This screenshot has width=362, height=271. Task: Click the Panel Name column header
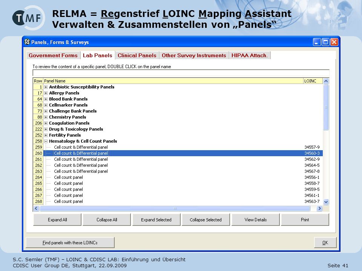[173, 81]
